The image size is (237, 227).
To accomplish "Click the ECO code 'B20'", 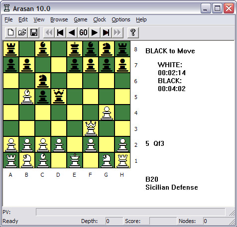I will click(152, 179).
